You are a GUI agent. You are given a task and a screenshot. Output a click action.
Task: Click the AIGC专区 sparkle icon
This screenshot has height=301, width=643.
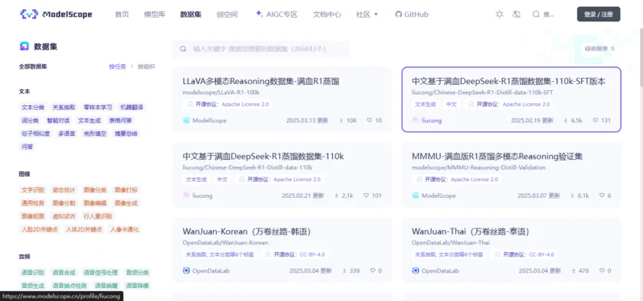click(x=259, y=14)
